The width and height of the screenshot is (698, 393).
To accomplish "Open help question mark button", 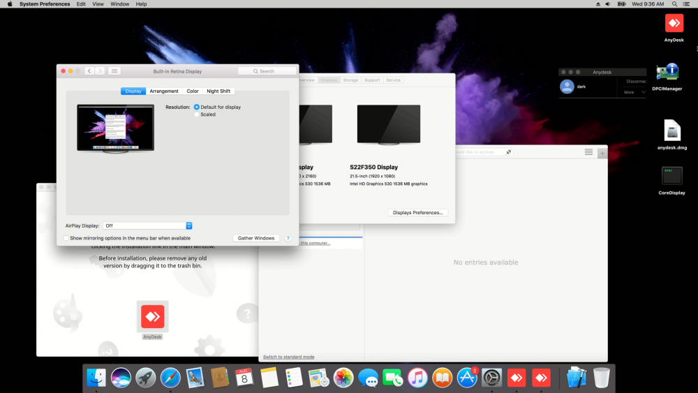I will tap(288, 238).
